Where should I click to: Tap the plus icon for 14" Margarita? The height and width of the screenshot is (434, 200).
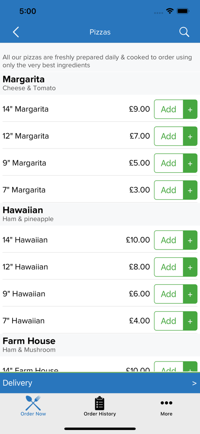point(190,109)
